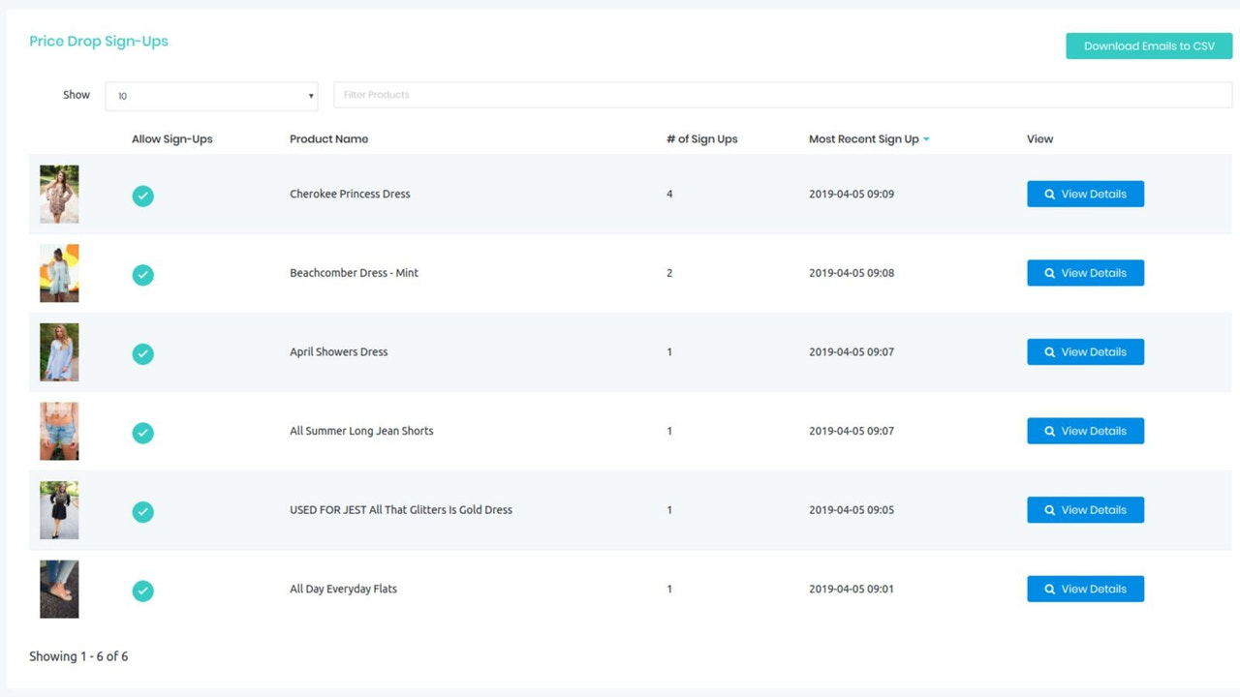Toggle Allow Sign-Ups for Beachcomber Dress - Mint
Screen dimensions: 1240x697
point(142,275)
